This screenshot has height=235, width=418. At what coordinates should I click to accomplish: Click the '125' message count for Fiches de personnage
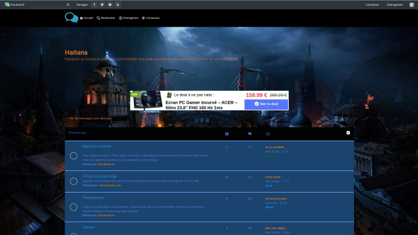click(x=249, y=177)
